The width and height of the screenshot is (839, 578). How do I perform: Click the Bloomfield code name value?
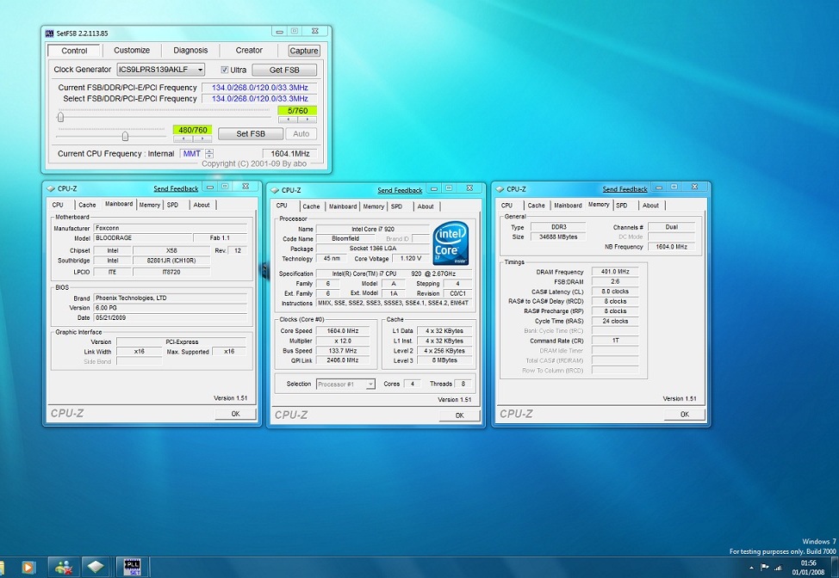(x=345, y=239)
